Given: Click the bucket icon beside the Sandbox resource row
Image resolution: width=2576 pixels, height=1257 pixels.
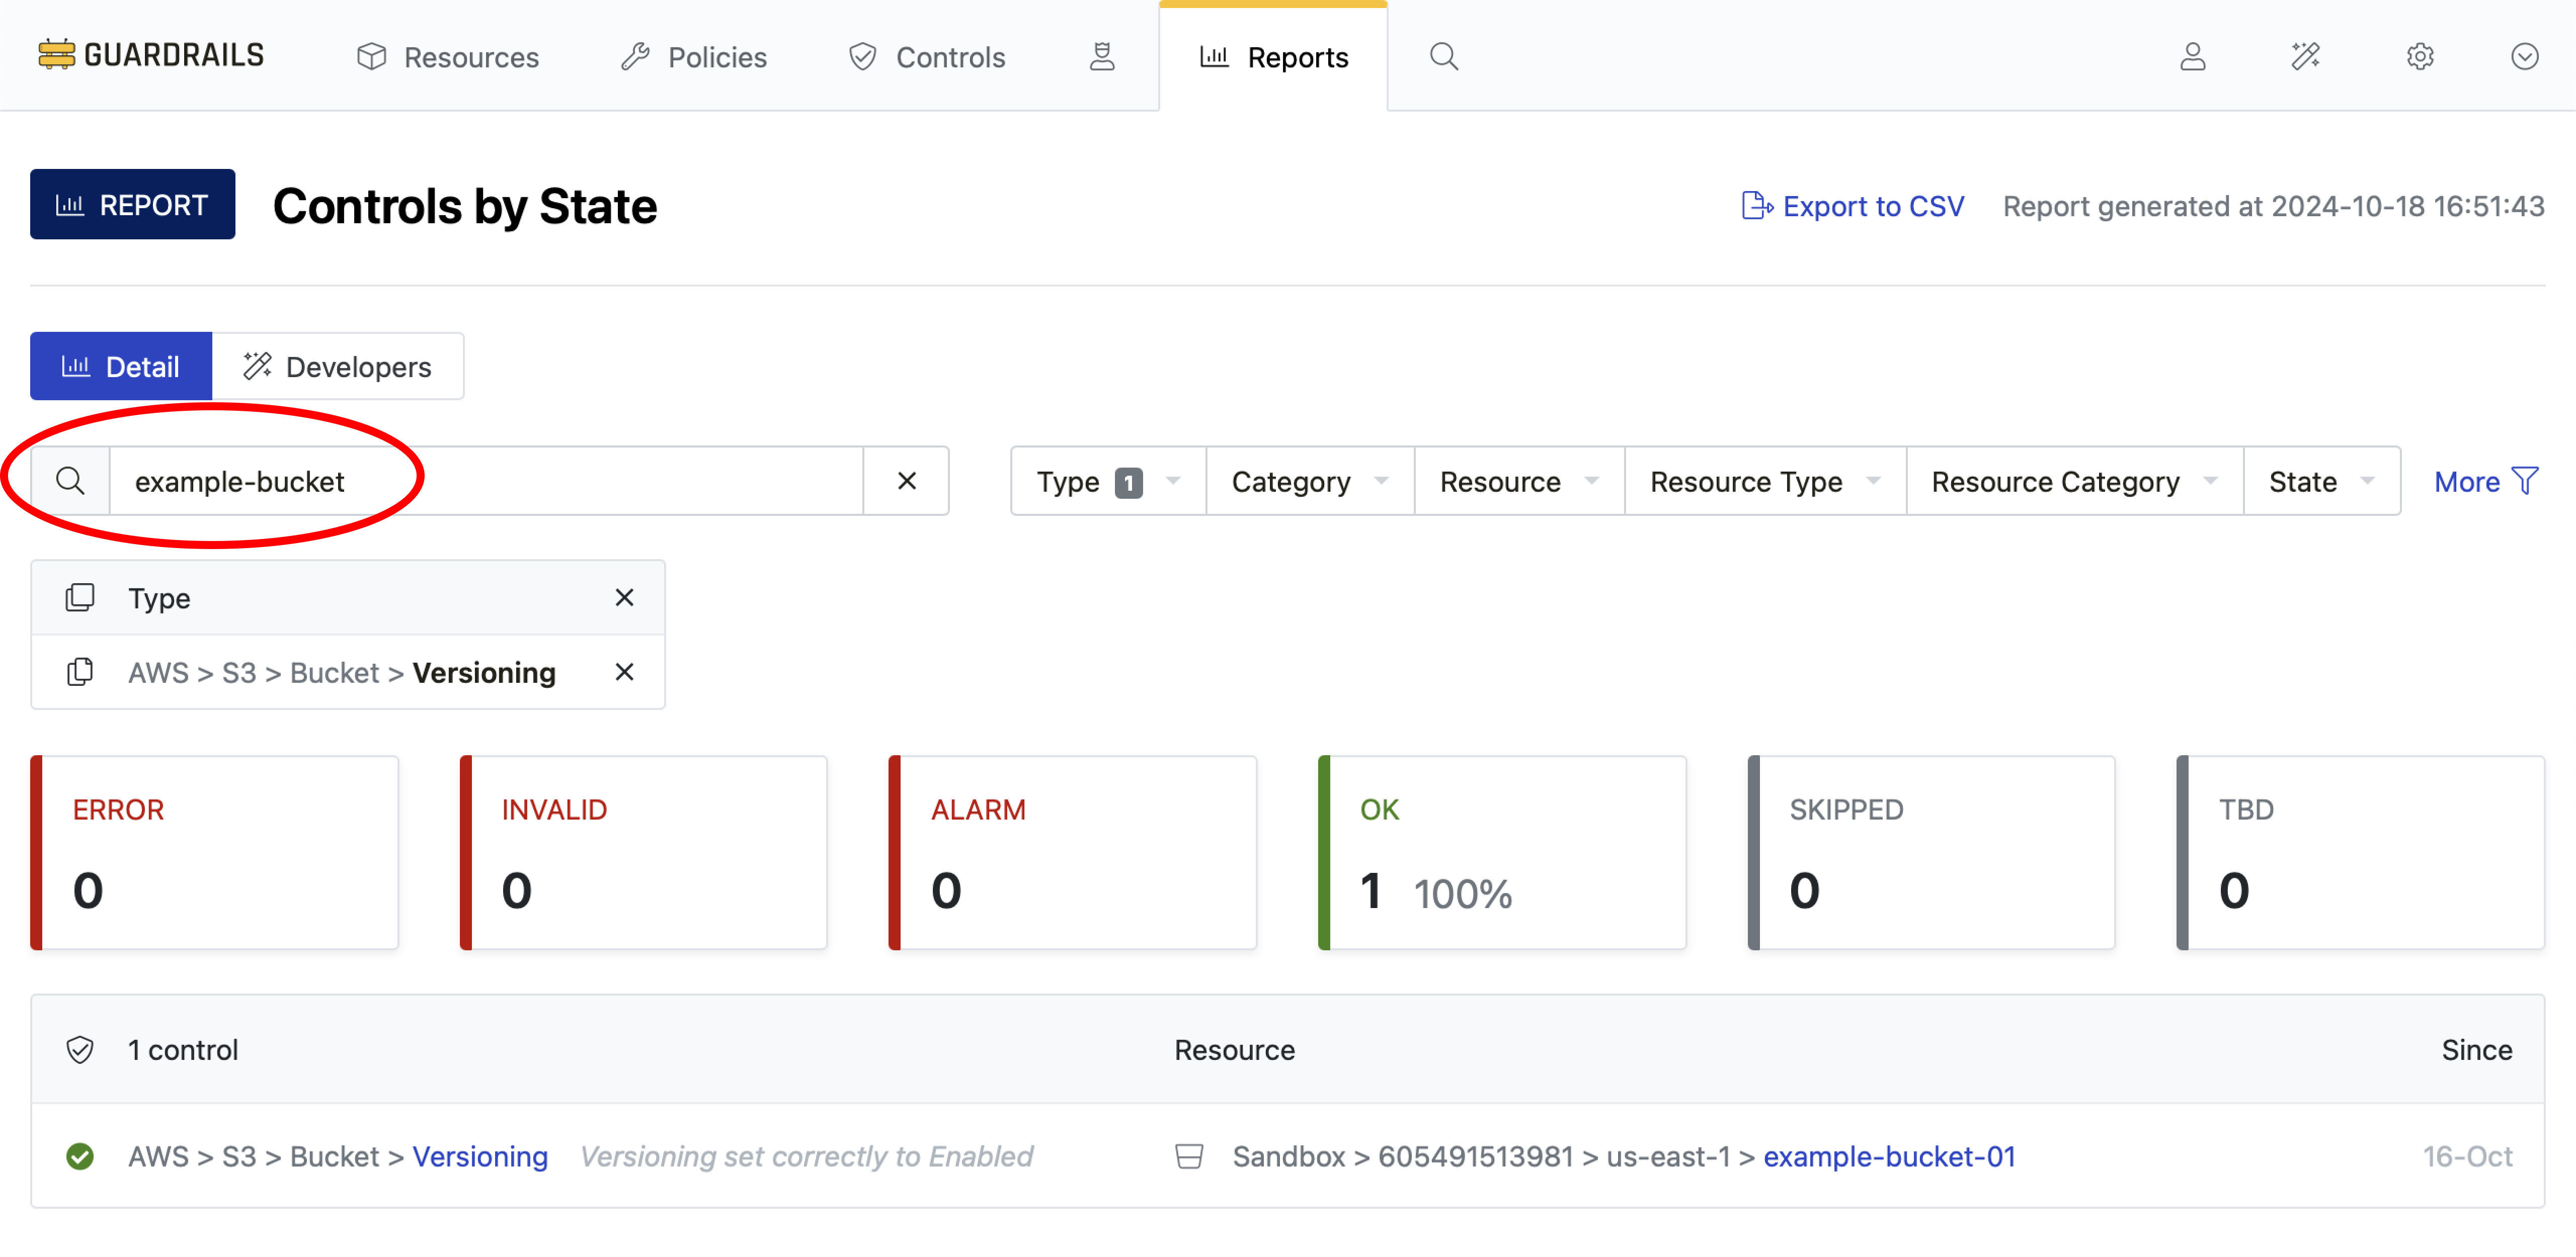Looking at the screenshot, I should point(1190,1156).
